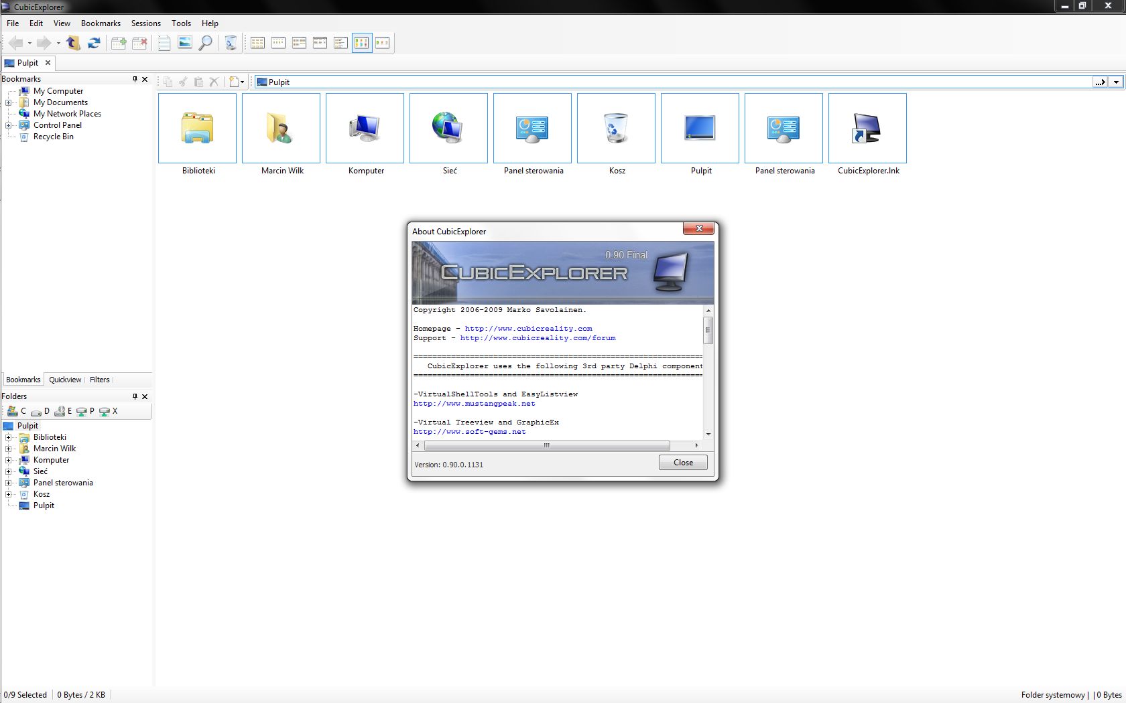Pin the Bookmarks panel

(x=135, y=79)
